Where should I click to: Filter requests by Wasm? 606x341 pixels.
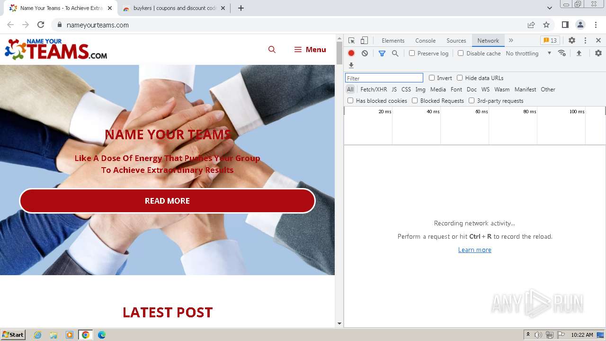point(502,89)
